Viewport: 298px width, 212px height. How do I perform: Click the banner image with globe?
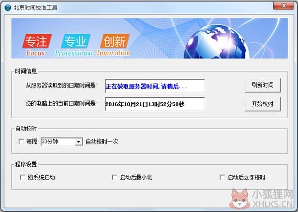pos(149,38)
